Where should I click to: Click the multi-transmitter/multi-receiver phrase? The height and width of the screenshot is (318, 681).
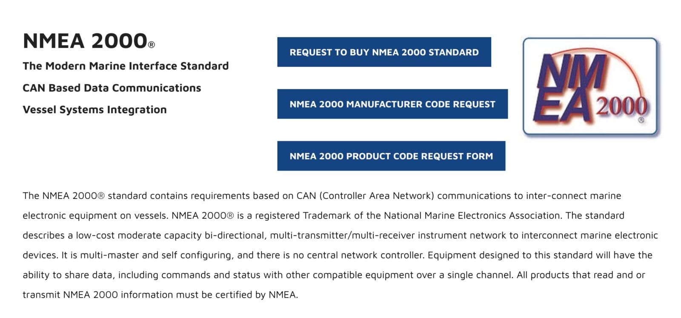point(342,235)
